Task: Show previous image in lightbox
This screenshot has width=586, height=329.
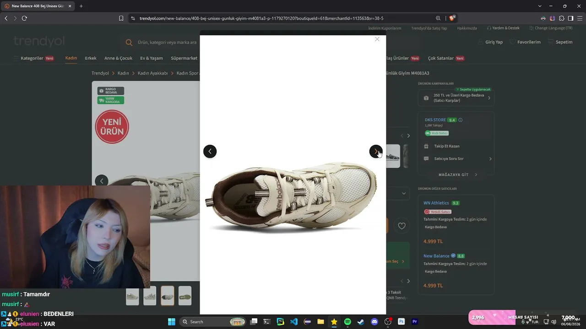Action: click(210, 151)
